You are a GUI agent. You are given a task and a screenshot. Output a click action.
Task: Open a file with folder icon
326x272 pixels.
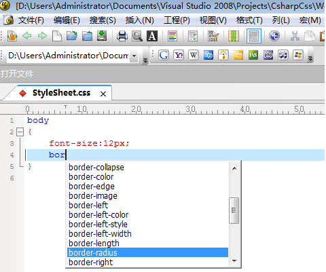click(72, 36)
